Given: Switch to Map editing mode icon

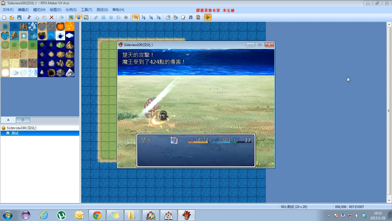Looking at the screenshot, I should click(71, 17).
